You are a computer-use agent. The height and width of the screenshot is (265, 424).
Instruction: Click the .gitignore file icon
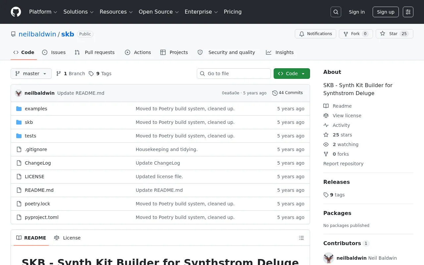click(x=19, y=149)
